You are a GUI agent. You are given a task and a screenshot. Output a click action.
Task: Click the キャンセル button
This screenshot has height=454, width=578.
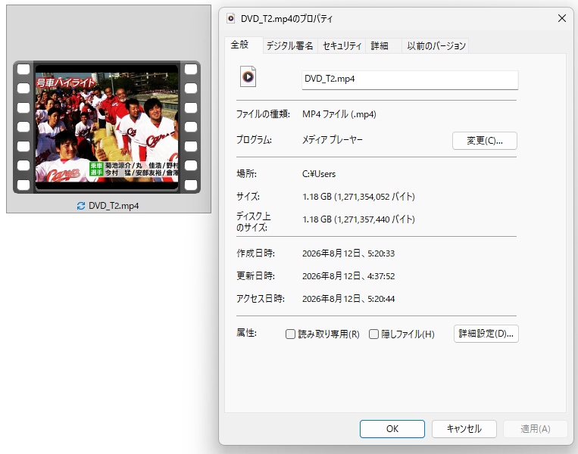click(x=464, y=429)
